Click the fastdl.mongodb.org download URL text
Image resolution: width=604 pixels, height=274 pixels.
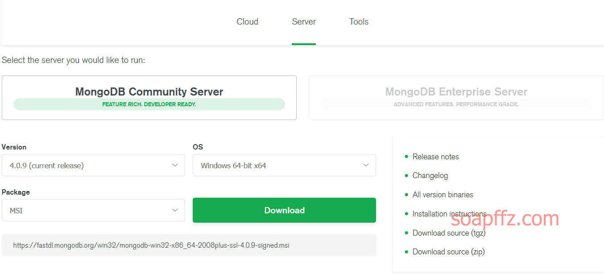click(x=151, y=245)
